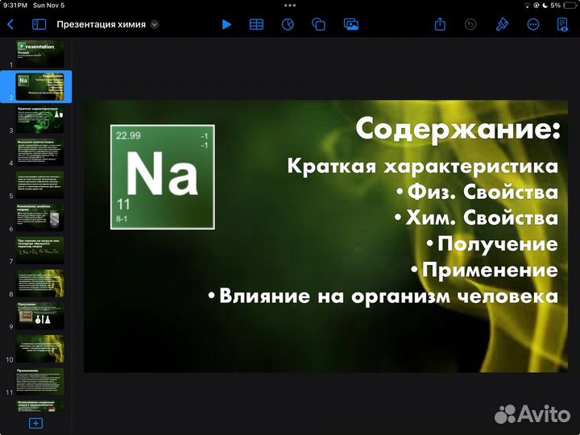Select the Применение bullet
The height and width of the screenshot is (435, 580).
click(485, 270)
